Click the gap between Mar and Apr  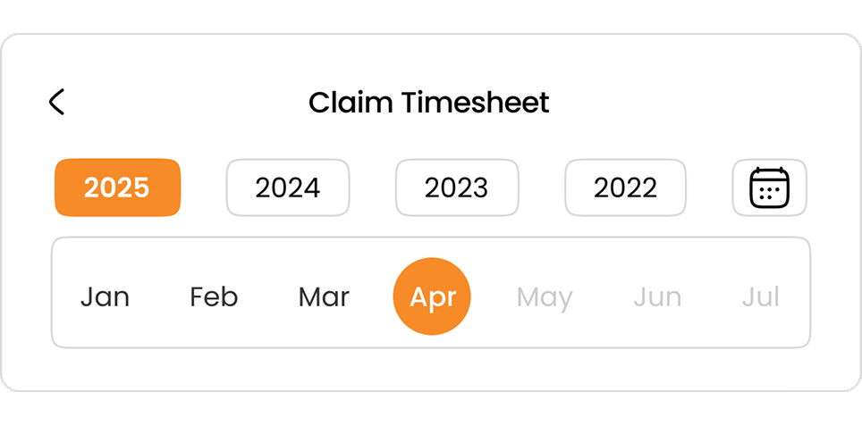click(372, 297)
